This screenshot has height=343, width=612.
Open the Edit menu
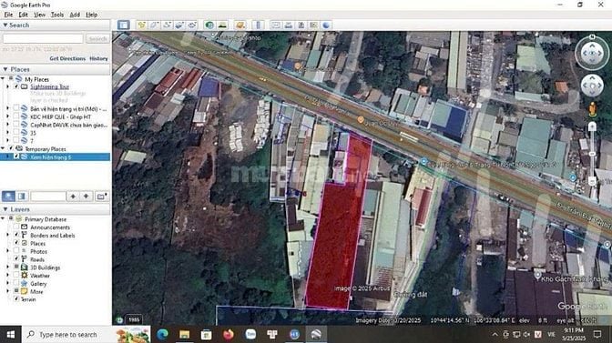coord(24,15)
